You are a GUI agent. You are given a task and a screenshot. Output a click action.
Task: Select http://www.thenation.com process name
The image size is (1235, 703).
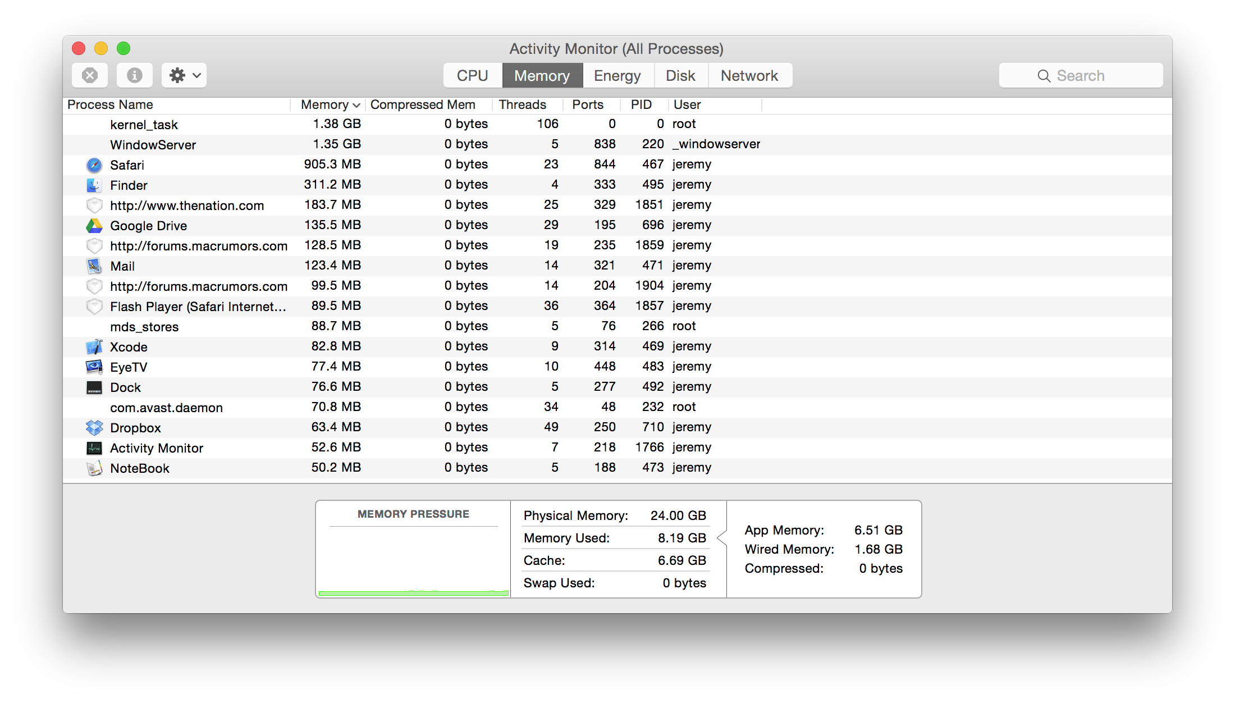point(187,206)
